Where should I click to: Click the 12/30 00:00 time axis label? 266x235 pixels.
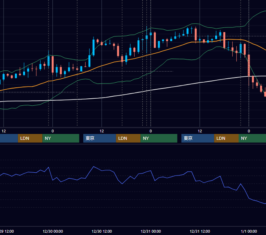pos(53,231)
